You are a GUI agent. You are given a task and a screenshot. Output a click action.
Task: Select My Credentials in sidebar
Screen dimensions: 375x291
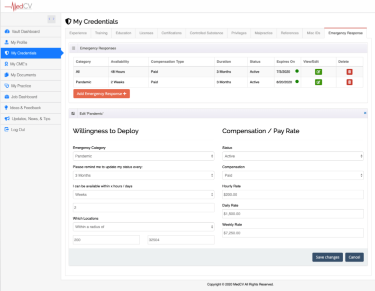click(30, 53)
